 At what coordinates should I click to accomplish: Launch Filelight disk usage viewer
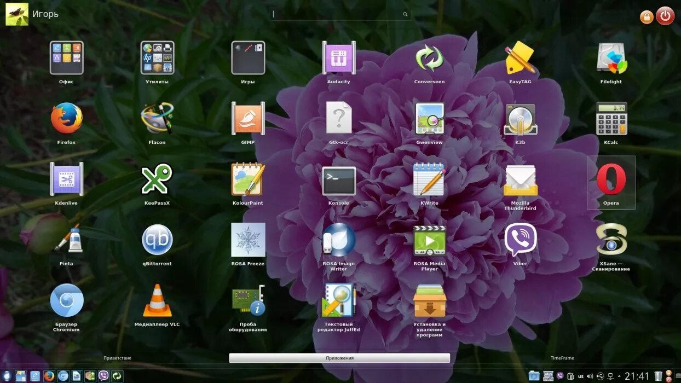[x=611, y=58]
